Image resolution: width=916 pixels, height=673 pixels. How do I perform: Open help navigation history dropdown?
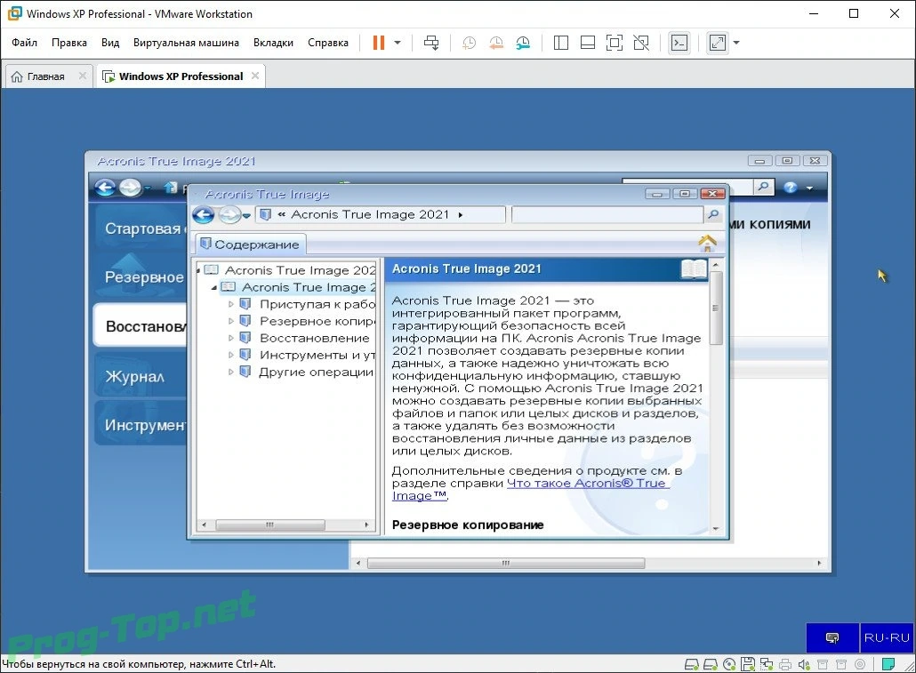246,215
